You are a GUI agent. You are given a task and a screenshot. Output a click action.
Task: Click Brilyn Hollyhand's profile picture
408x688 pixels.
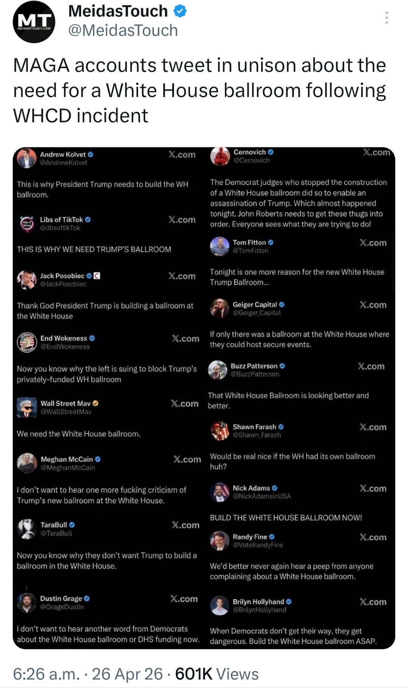pos(219,605)
